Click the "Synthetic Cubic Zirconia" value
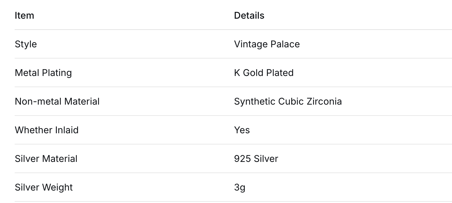452x203 pixels. click(x=288, y=101)
